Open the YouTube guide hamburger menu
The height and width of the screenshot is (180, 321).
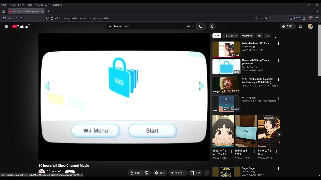(x=6, y=26)
